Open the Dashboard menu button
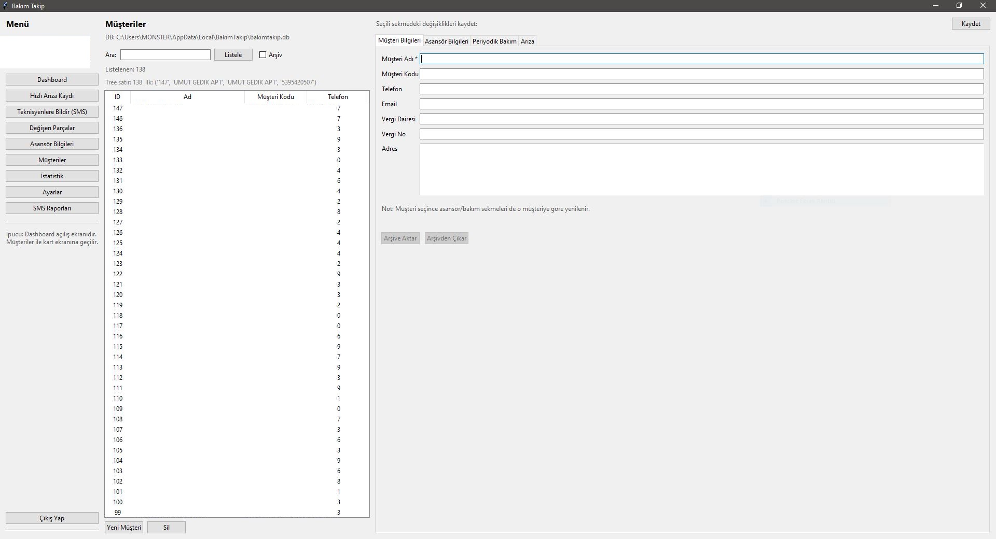 pos(52,80)
